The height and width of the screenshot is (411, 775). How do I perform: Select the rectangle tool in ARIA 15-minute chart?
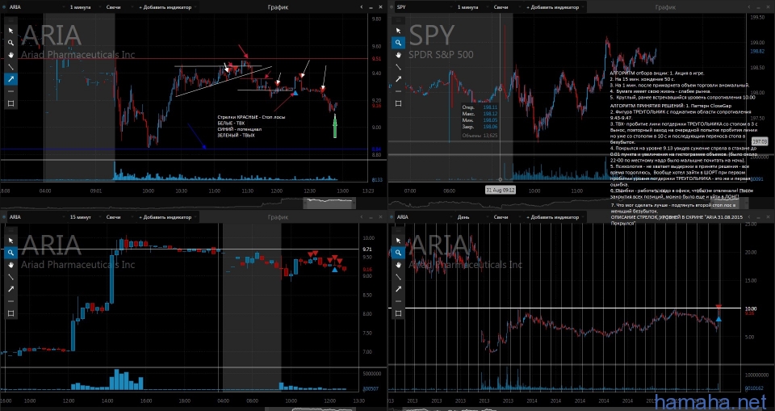click(10, 313)
